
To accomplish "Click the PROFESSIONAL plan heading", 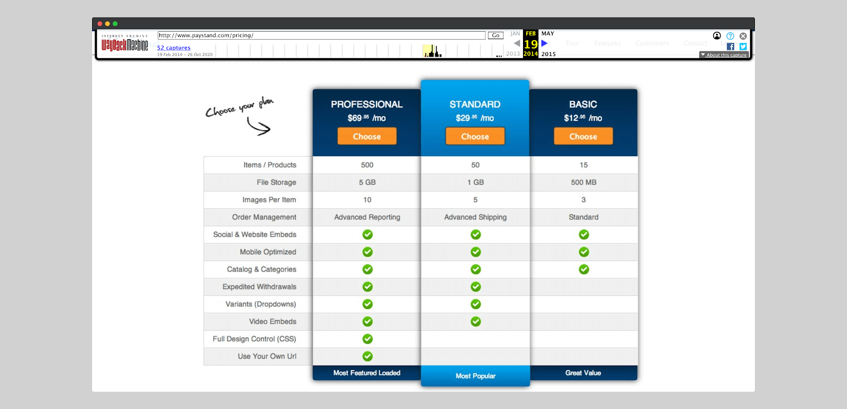I will click(367, 104).
